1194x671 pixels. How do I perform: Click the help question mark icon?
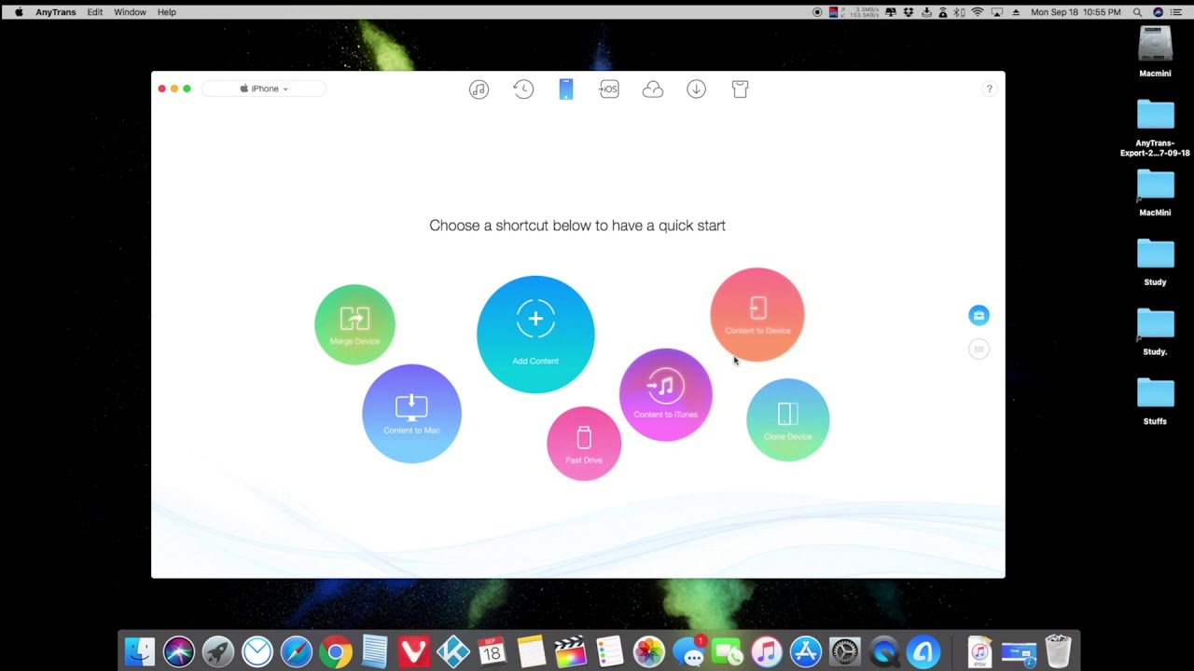pos(989,89)
